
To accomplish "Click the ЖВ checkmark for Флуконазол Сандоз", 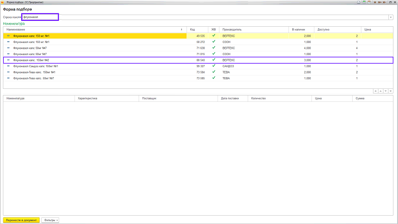I will click(214, 66).
